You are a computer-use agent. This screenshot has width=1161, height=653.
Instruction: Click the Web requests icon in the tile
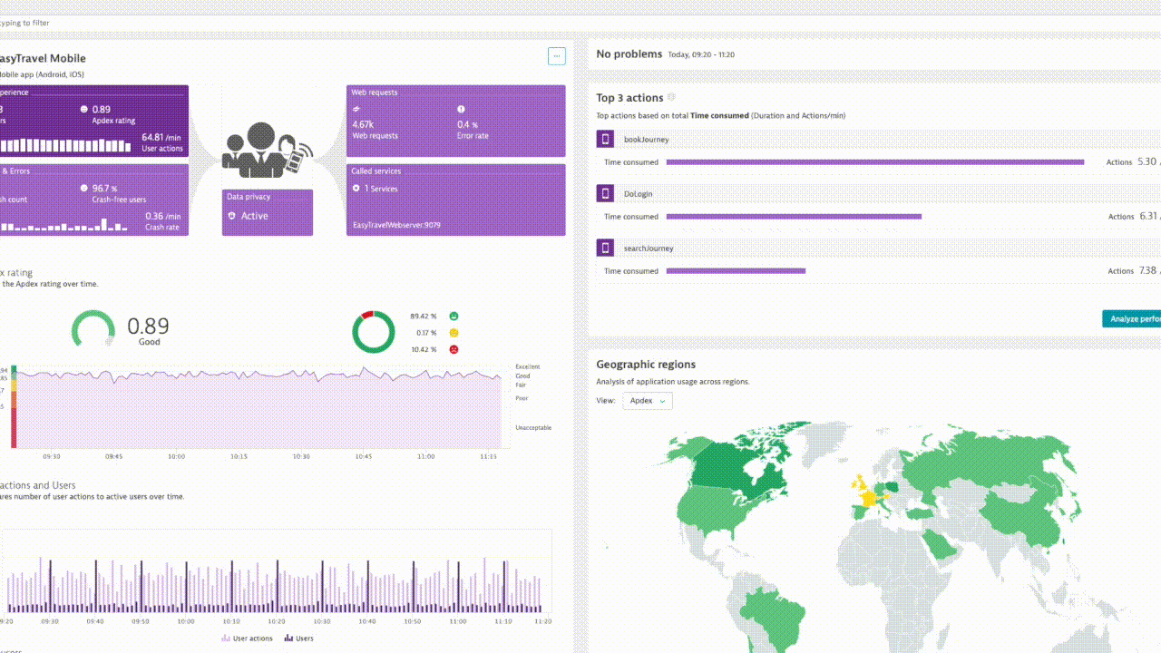point(356,109)
